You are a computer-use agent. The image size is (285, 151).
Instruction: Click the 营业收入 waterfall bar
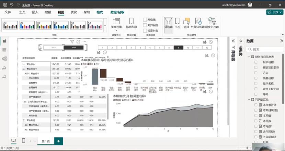pos(95,77)
